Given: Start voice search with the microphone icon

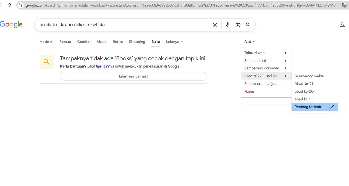Looking at the screenshot, I should pyautogui.click(x=228, y=25).
